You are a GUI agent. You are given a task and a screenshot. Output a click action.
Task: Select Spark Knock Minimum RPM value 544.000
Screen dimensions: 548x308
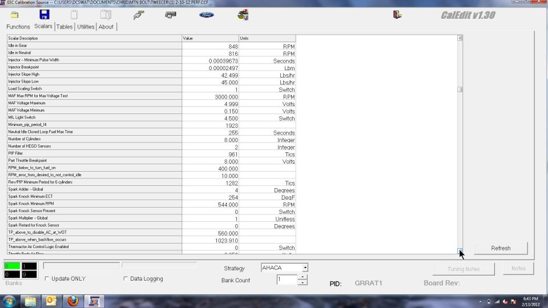coord(211,205)
